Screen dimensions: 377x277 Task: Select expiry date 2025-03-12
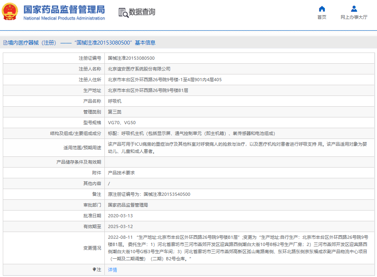point(120,226)
